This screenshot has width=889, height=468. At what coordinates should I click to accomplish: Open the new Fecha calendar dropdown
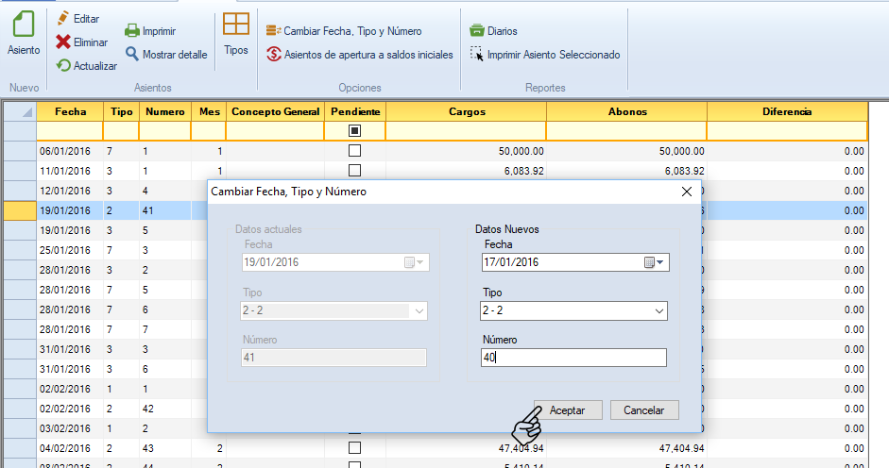point(656,262)
